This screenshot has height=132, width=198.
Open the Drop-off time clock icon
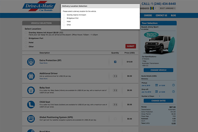[173, 92]
